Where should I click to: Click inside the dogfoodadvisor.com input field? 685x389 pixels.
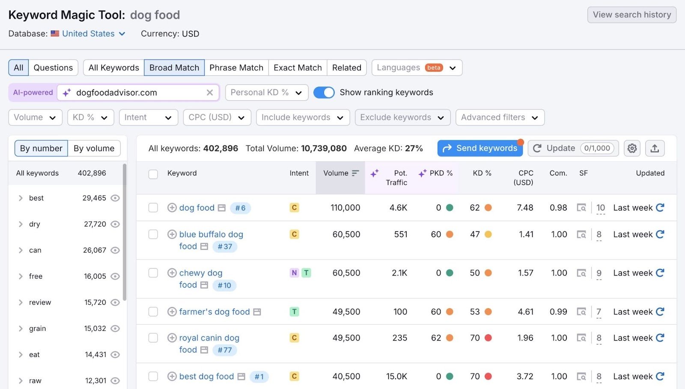tap(137, 92)
